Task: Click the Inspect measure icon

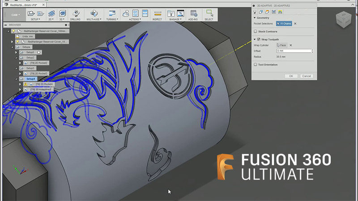Action: (x=157, y=13)
